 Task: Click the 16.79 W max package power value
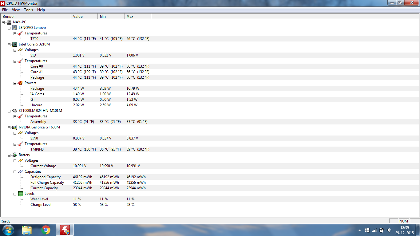[x=133, y=88]
